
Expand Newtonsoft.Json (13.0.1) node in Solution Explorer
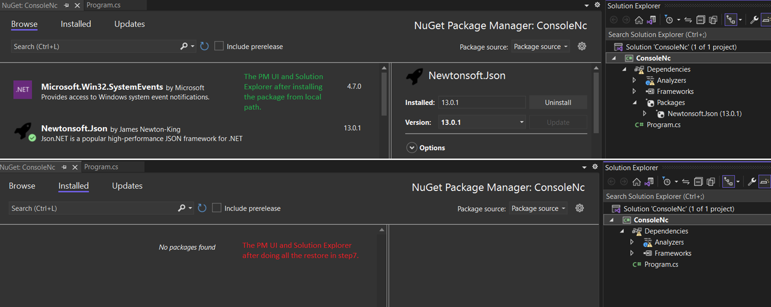(645, 114)
